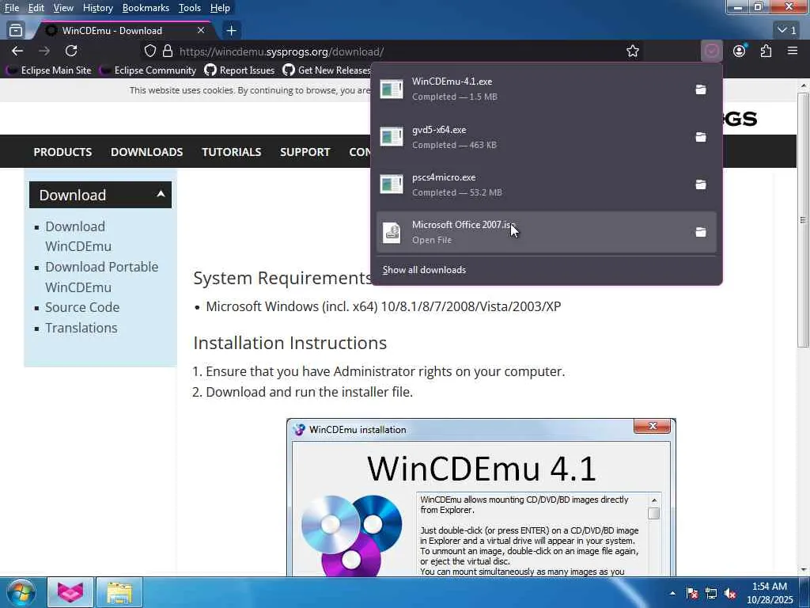Open the Bookmarks menu
The height and width of the screenshot is (608, 810).
point(146,8)
